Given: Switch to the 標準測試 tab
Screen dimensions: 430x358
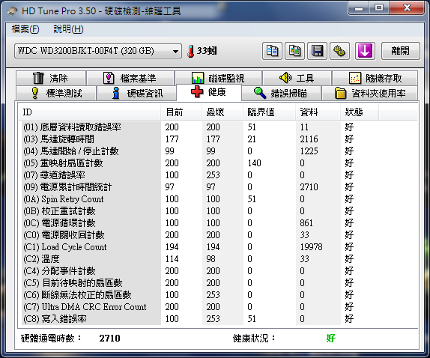Looking at the screenshot, I should (x=56, y=93).
